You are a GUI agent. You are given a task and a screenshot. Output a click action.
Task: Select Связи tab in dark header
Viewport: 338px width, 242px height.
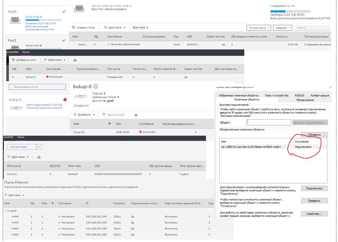pos(21,137)
